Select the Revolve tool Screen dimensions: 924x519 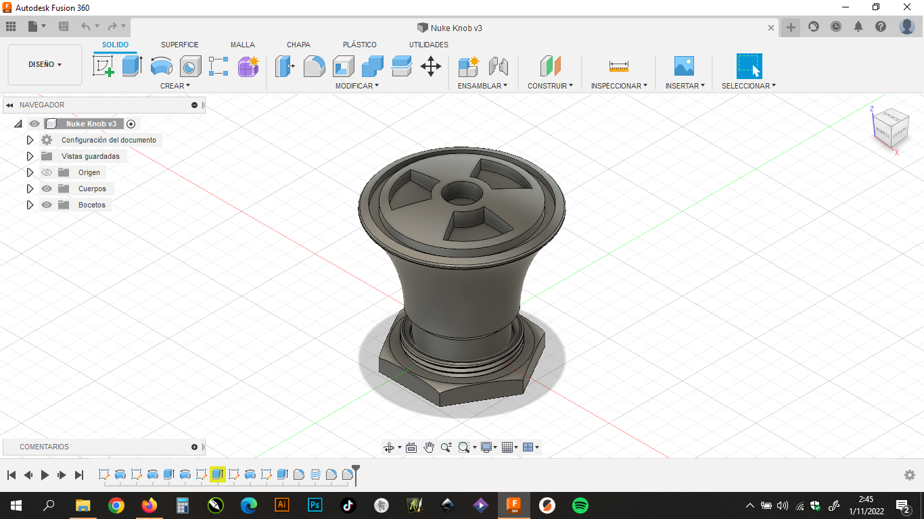tap(161, 66)
